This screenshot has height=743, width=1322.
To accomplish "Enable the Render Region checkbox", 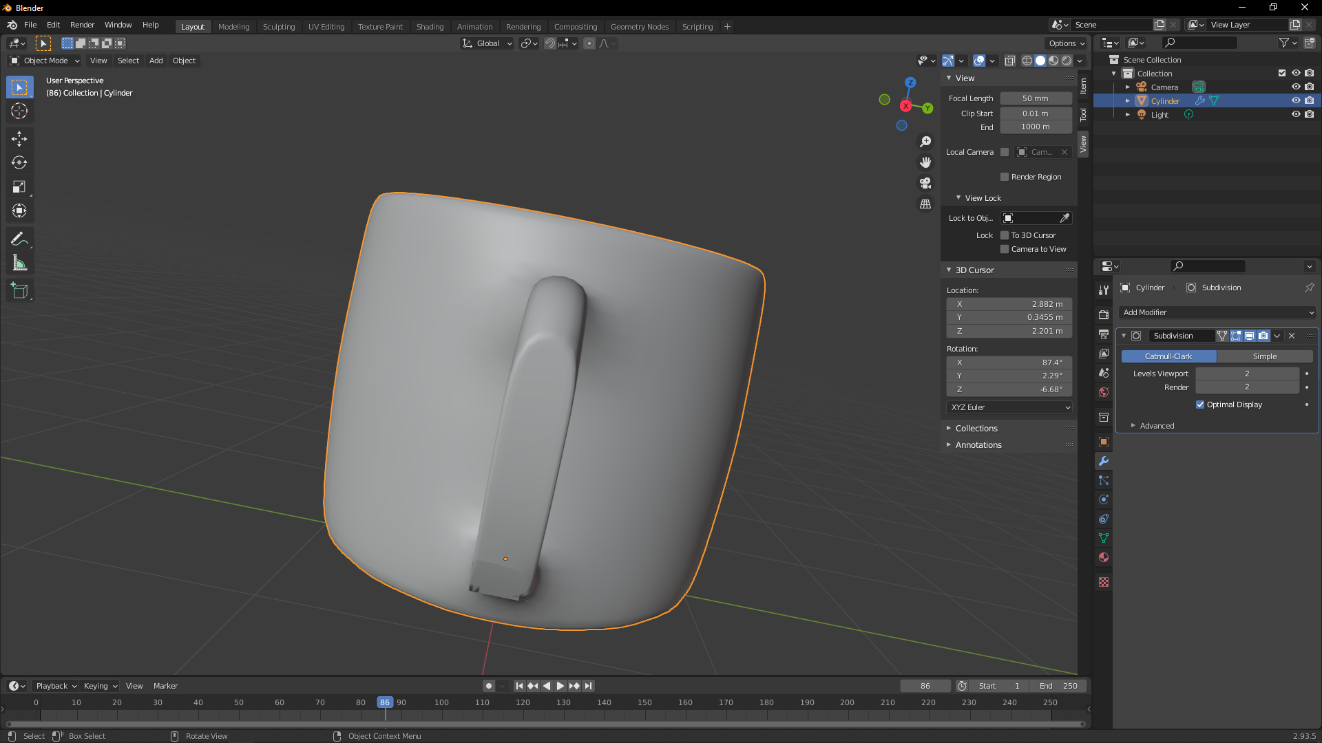I will coord(1005,177).
